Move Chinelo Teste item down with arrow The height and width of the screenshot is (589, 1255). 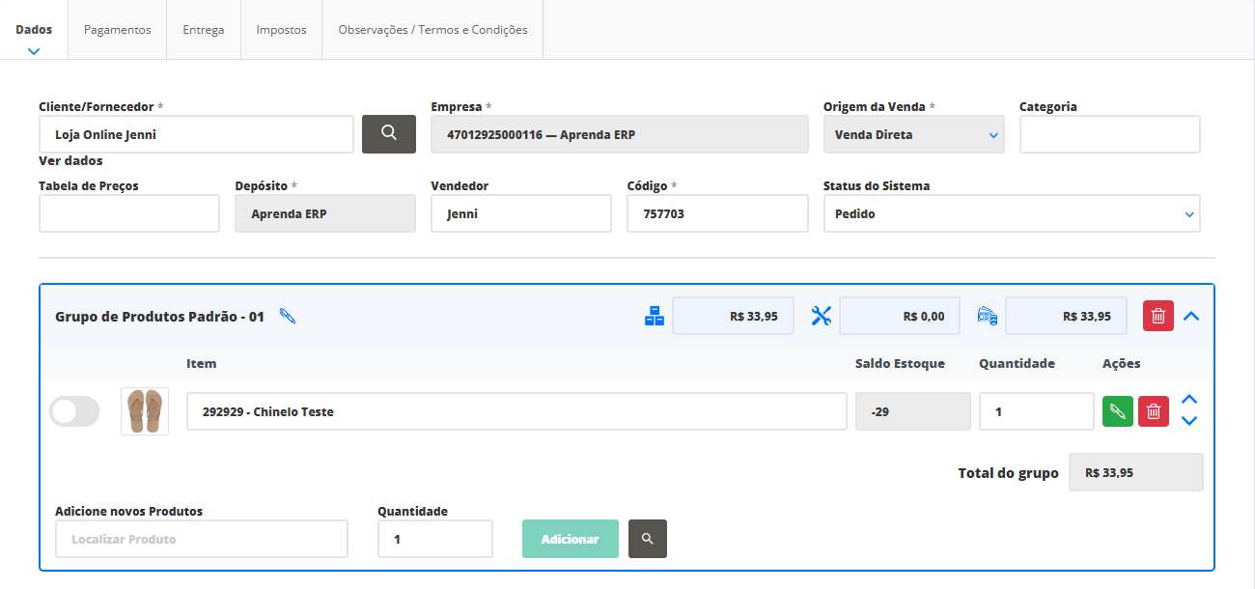coord(1189,421)
